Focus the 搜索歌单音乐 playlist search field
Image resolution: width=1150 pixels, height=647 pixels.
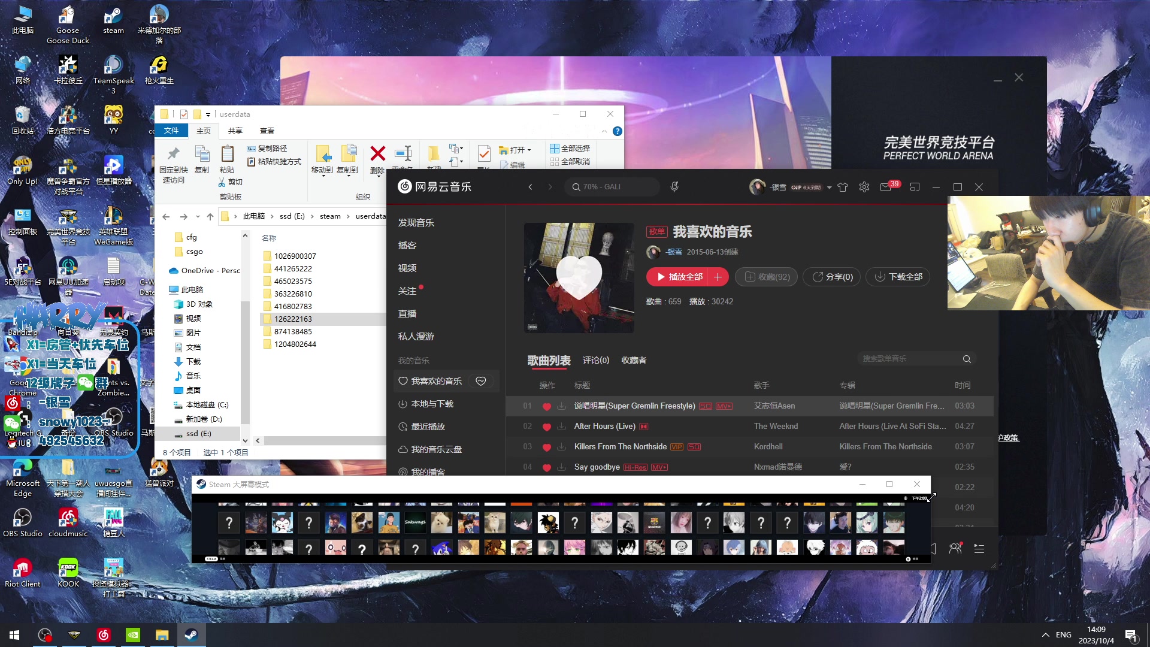point(910,359)
